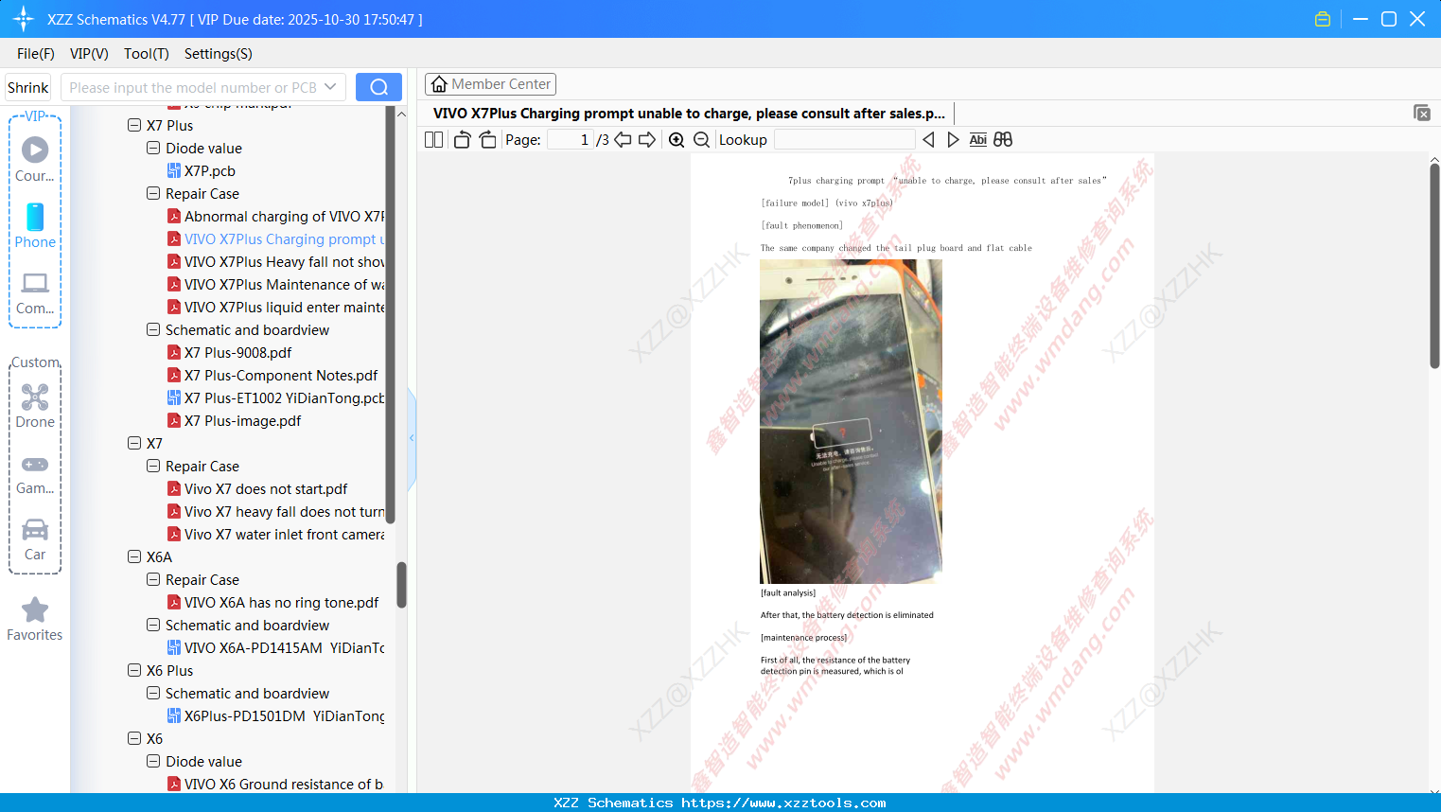Open the Tool(T) menu
This screenshot has height=812, width=1441.
click(x=146, y=54)
